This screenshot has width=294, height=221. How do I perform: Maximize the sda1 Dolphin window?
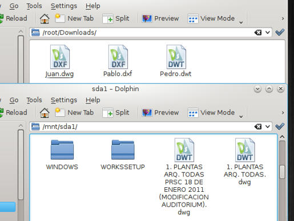click(269, 89)
